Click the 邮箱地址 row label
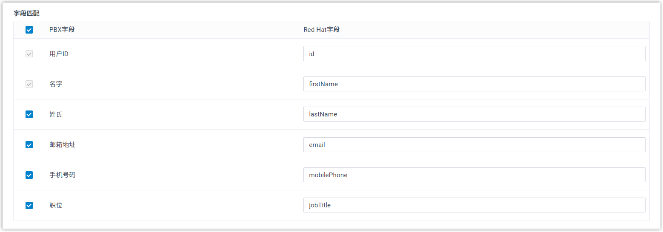 (62, 145)
